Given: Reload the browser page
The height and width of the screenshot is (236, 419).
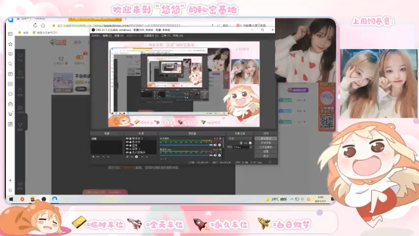Looking at the screenshot, I should click(x=35, y=25).
